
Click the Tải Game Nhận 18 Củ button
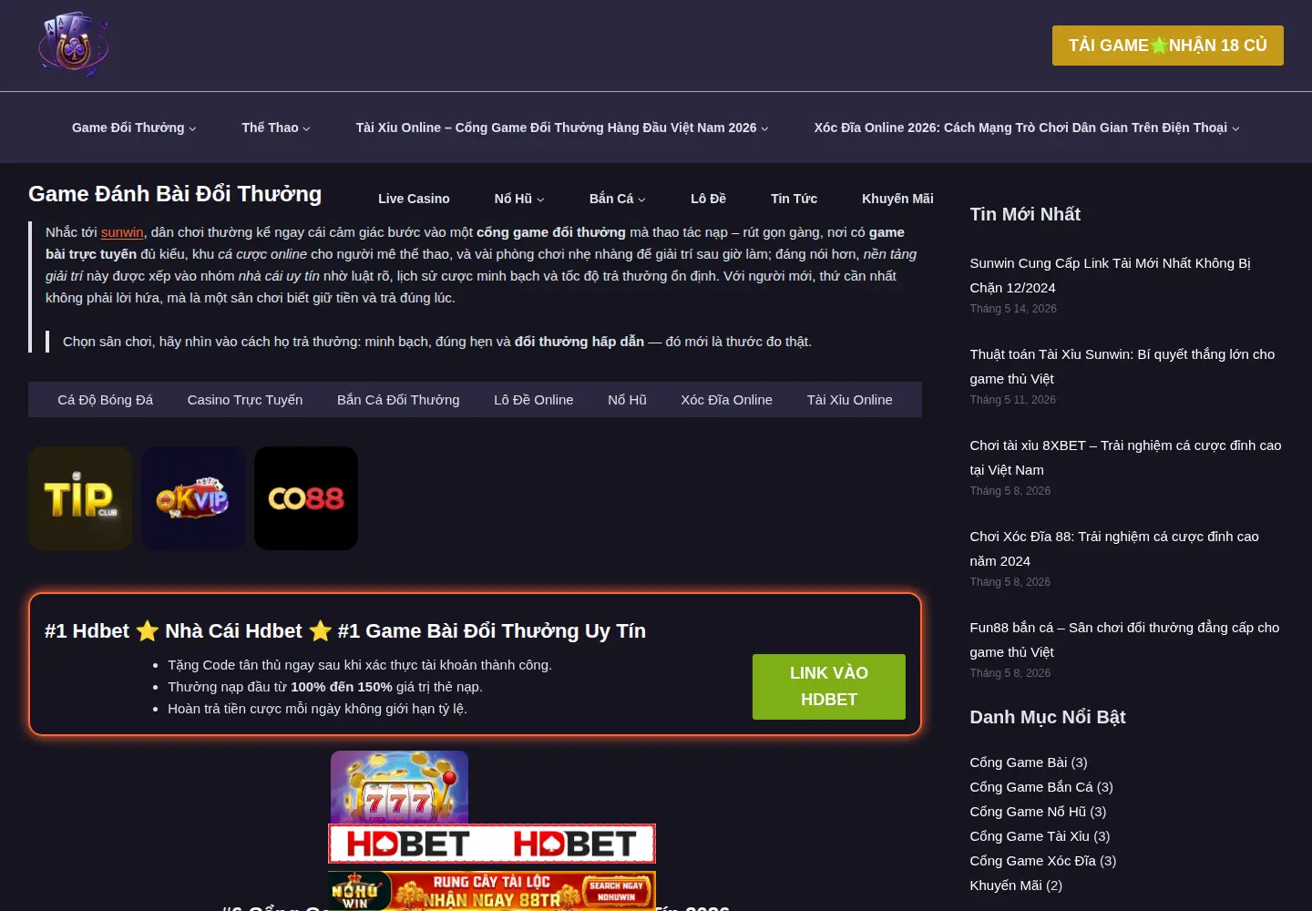1168,46
